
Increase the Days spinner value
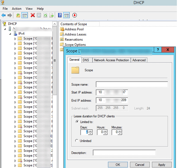pyautogui.click(x=90, y=131)
